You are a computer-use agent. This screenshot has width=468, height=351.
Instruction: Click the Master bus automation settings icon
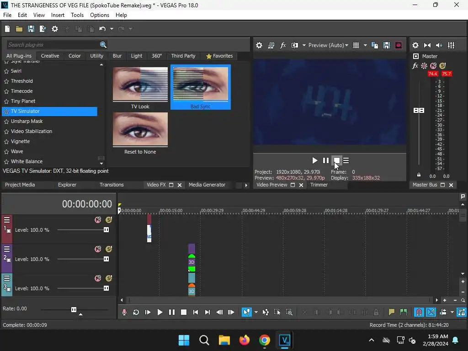coord(424,66)
